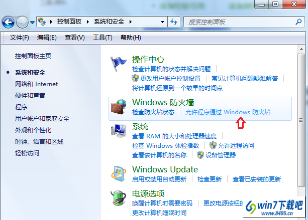Screen dimensions: 308x220
Task: Open 允许远程访问
Action: pos(236,145)
